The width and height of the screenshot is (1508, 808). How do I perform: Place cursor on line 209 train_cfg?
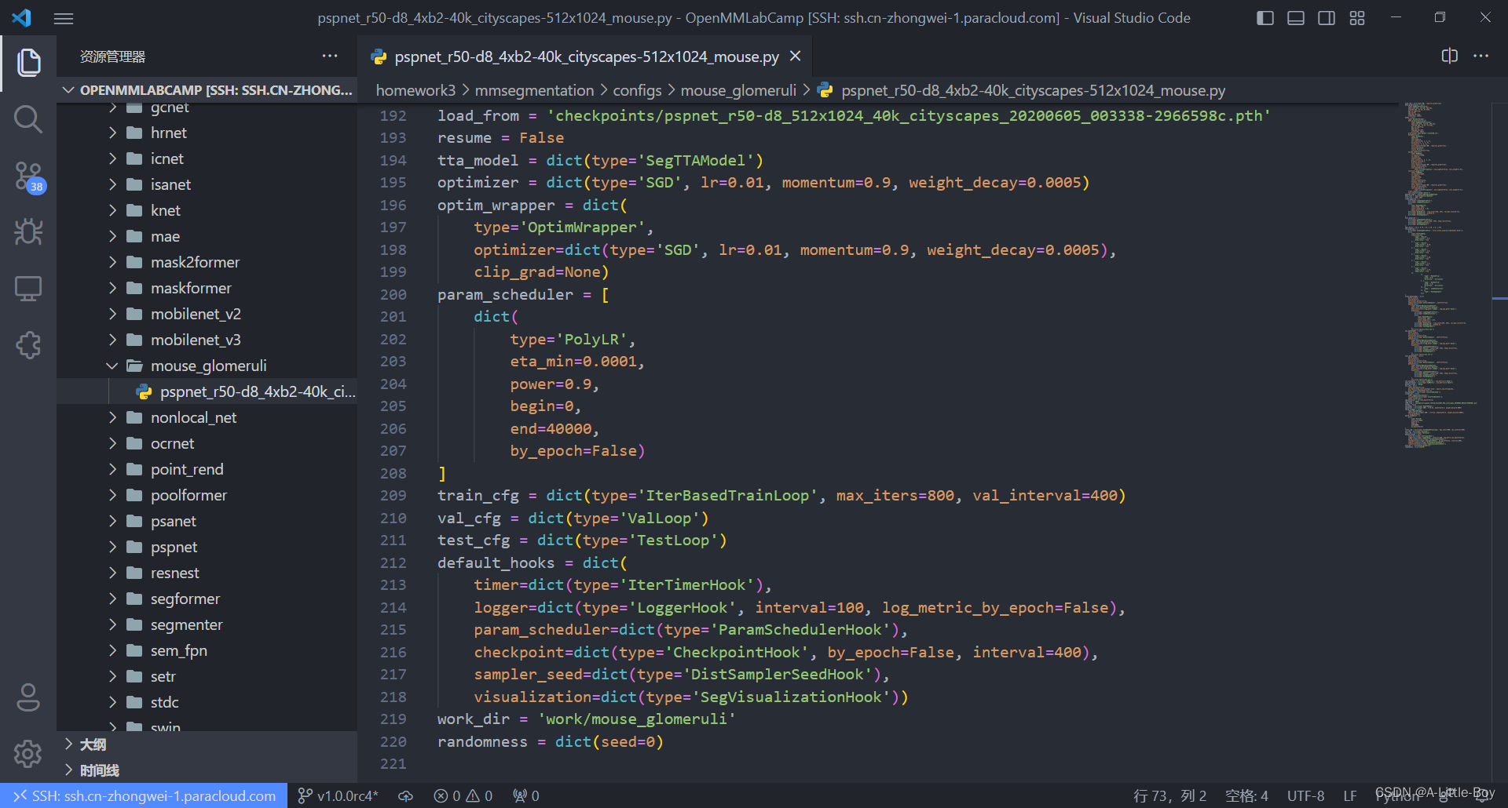(x=781, y=496)
